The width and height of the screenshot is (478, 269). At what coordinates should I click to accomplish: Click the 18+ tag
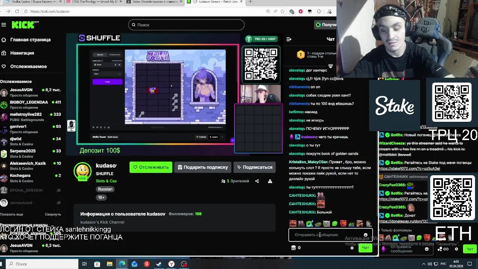click(101, 197)
